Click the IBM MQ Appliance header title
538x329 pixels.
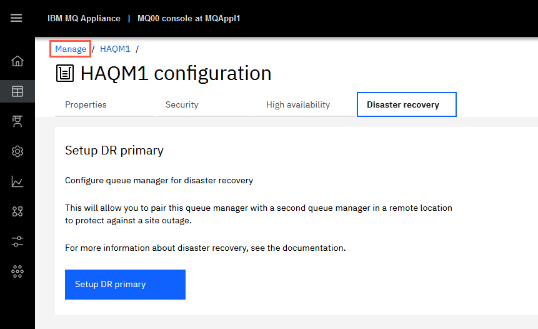click(x=84, y=19)
